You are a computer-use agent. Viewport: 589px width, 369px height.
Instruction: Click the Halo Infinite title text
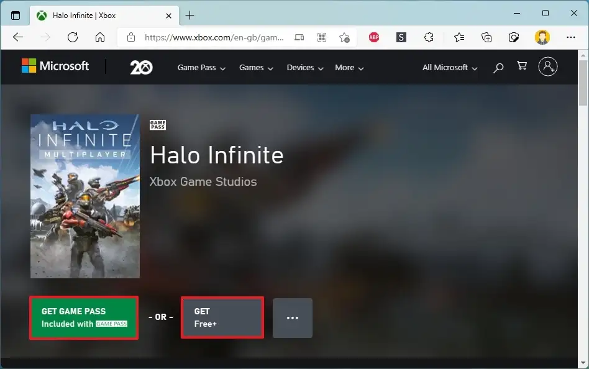point(217,155)
